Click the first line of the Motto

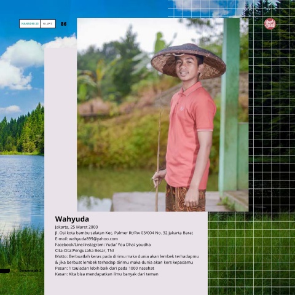tap(127, 256)
